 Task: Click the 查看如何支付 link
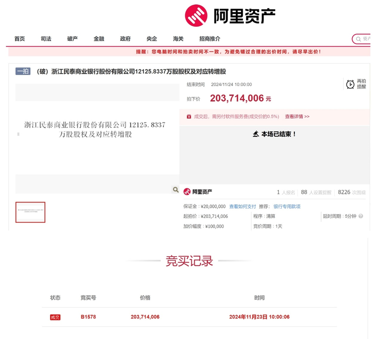[242, 207]
